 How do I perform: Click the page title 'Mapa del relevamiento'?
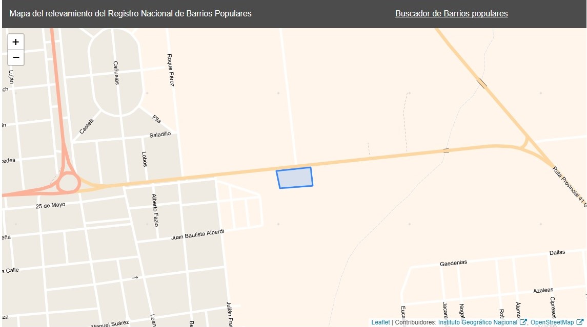tap(130, 14)
